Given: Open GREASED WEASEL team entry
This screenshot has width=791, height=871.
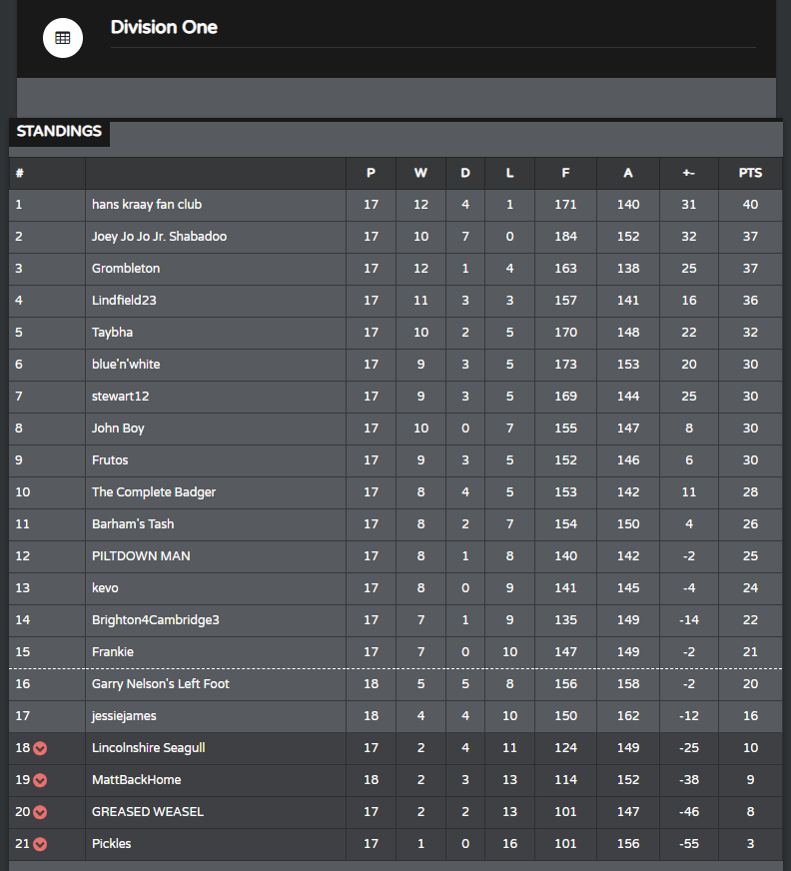Looking at the screenshot, I should tap(148, 811).
